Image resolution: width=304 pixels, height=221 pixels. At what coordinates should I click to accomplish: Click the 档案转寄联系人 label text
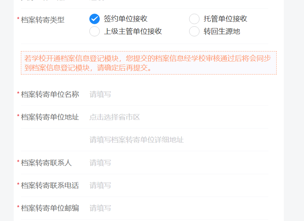tap(46, 163)
